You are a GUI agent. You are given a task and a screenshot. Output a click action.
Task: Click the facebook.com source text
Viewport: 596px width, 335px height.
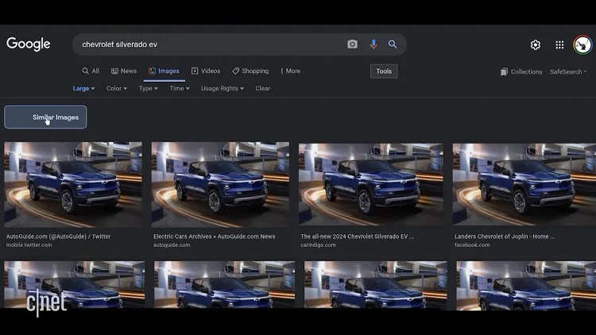tap(472, 245)
